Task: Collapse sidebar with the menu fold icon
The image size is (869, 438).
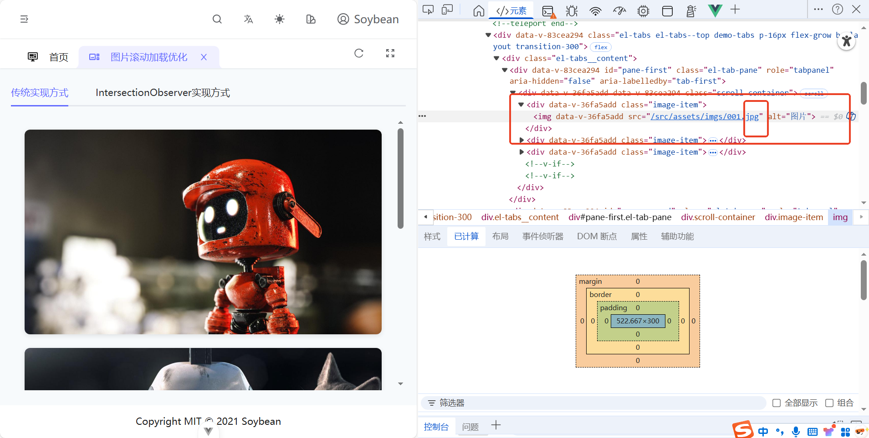Action: [x=24, y=19]
